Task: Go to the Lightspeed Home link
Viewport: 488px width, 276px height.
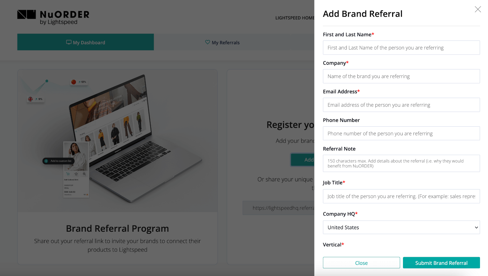Action: [x=295, y=18]
